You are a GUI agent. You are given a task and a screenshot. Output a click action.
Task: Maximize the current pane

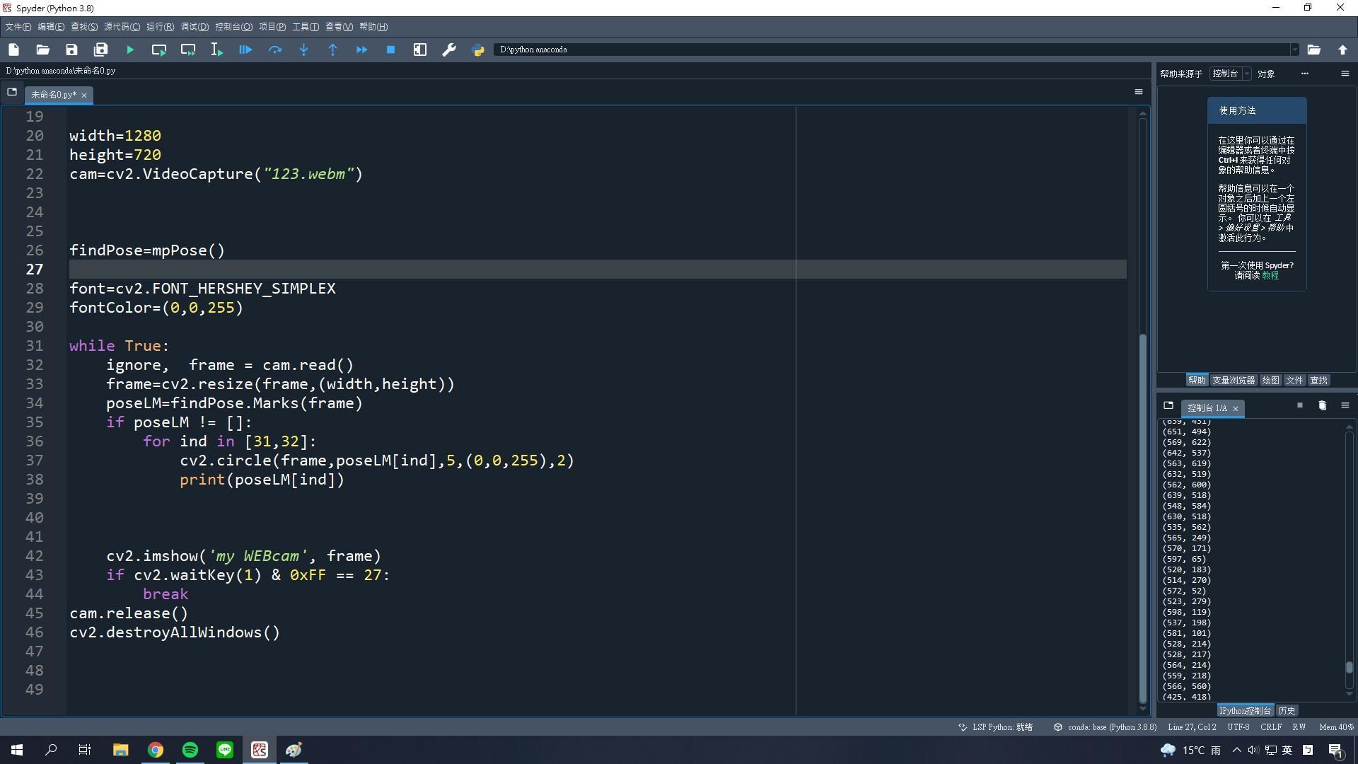420,50
